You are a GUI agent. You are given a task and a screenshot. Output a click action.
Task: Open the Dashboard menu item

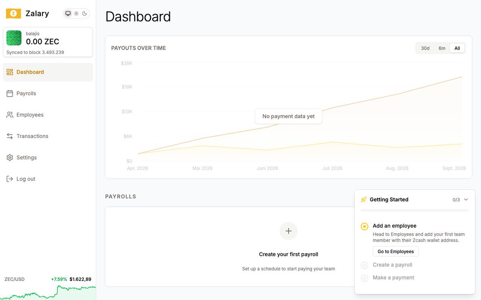tap(48, 72)
